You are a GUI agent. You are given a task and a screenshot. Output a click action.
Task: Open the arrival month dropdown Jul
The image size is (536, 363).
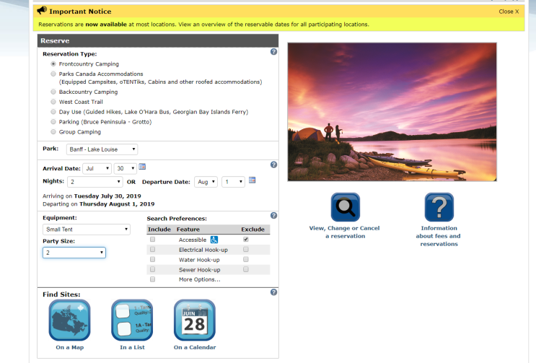(97, 169)
